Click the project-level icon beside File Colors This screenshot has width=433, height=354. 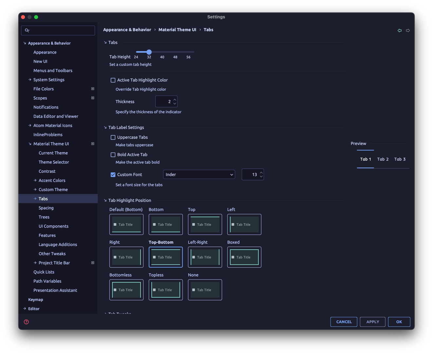pyautogui.click(x=92, y=89)
